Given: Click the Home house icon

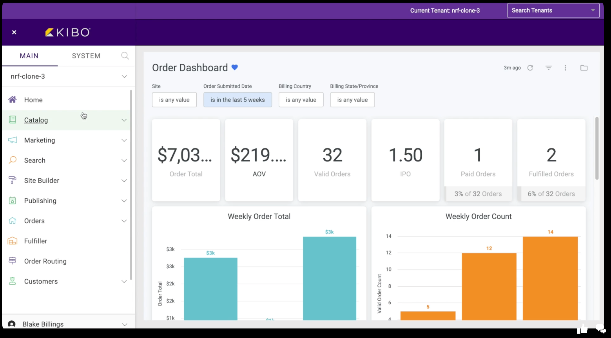Looking at the screenshot, I should click(x=13, y=99).
